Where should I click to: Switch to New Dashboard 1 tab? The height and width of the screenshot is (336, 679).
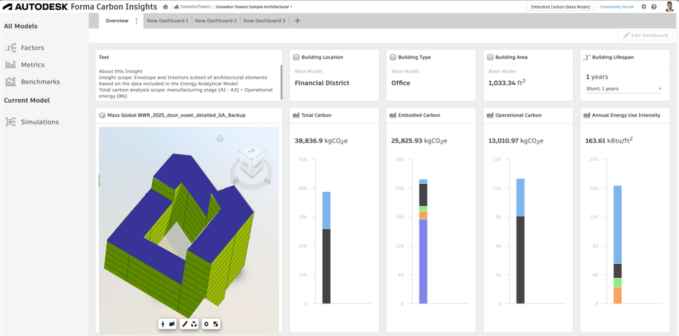click(167, 21)
